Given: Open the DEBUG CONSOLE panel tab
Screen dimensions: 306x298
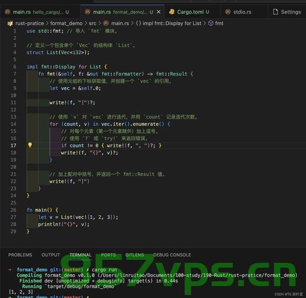Looking at the screenshot, I should tap(172, 255).
